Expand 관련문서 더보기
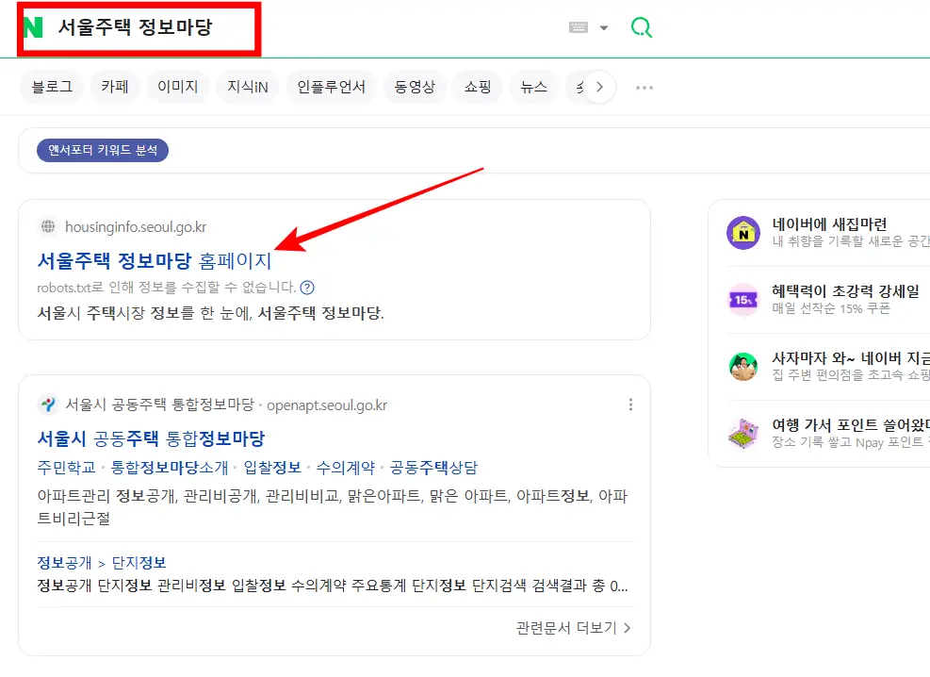Viewport: 930px width, 677px height. pos(574,628)
